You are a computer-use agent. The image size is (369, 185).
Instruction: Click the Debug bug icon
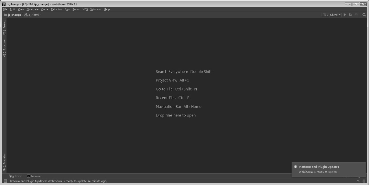pyautogui.click(x=350, y=15)
